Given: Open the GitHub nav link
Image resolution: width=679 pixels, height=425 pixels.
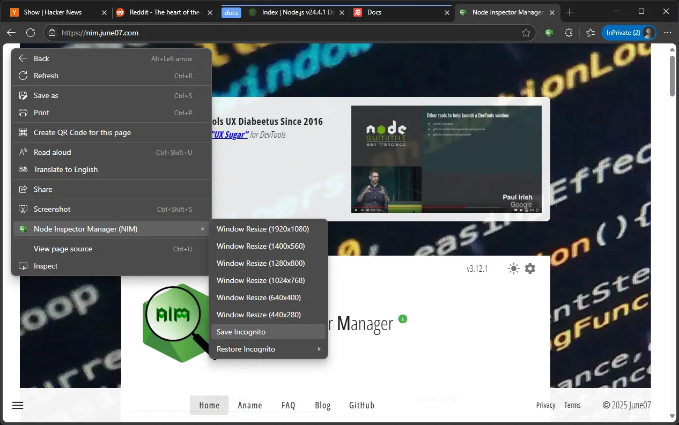Looking at the screenshot, I should 362,405.
